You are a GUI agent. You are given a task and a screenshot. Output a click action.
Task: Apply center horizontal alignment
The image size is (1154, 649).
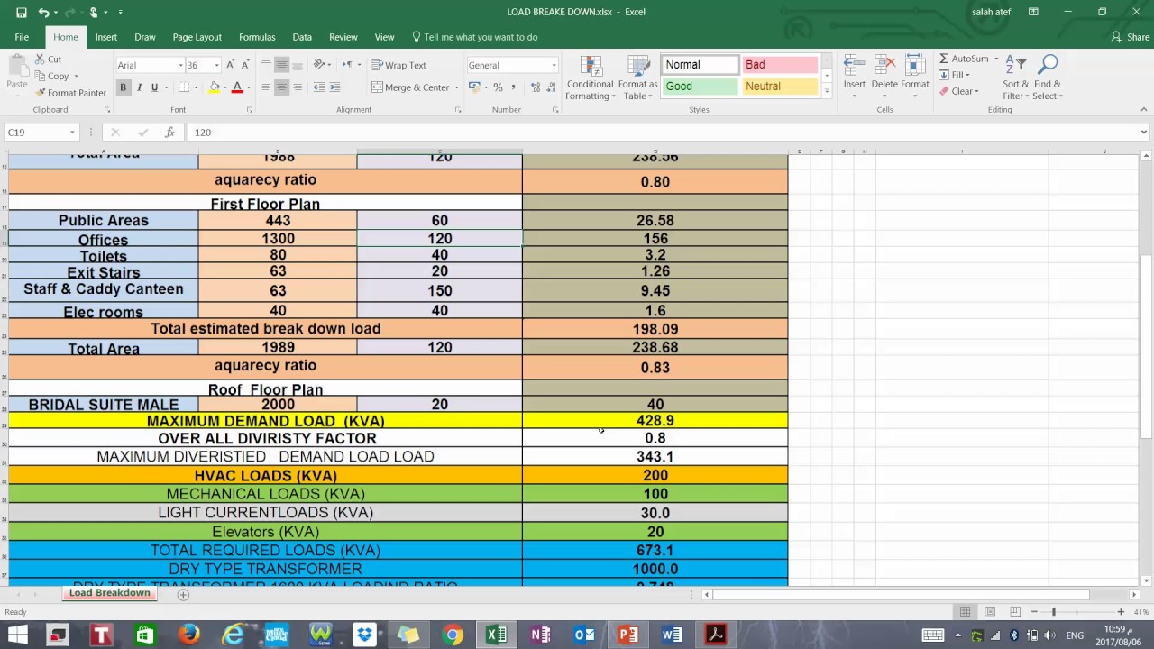pyautogui.click(x=281, y=87)
